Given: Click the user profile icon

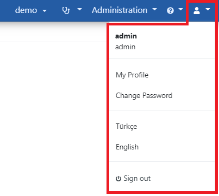Looking at the screenshot, I should coord(197,10).
